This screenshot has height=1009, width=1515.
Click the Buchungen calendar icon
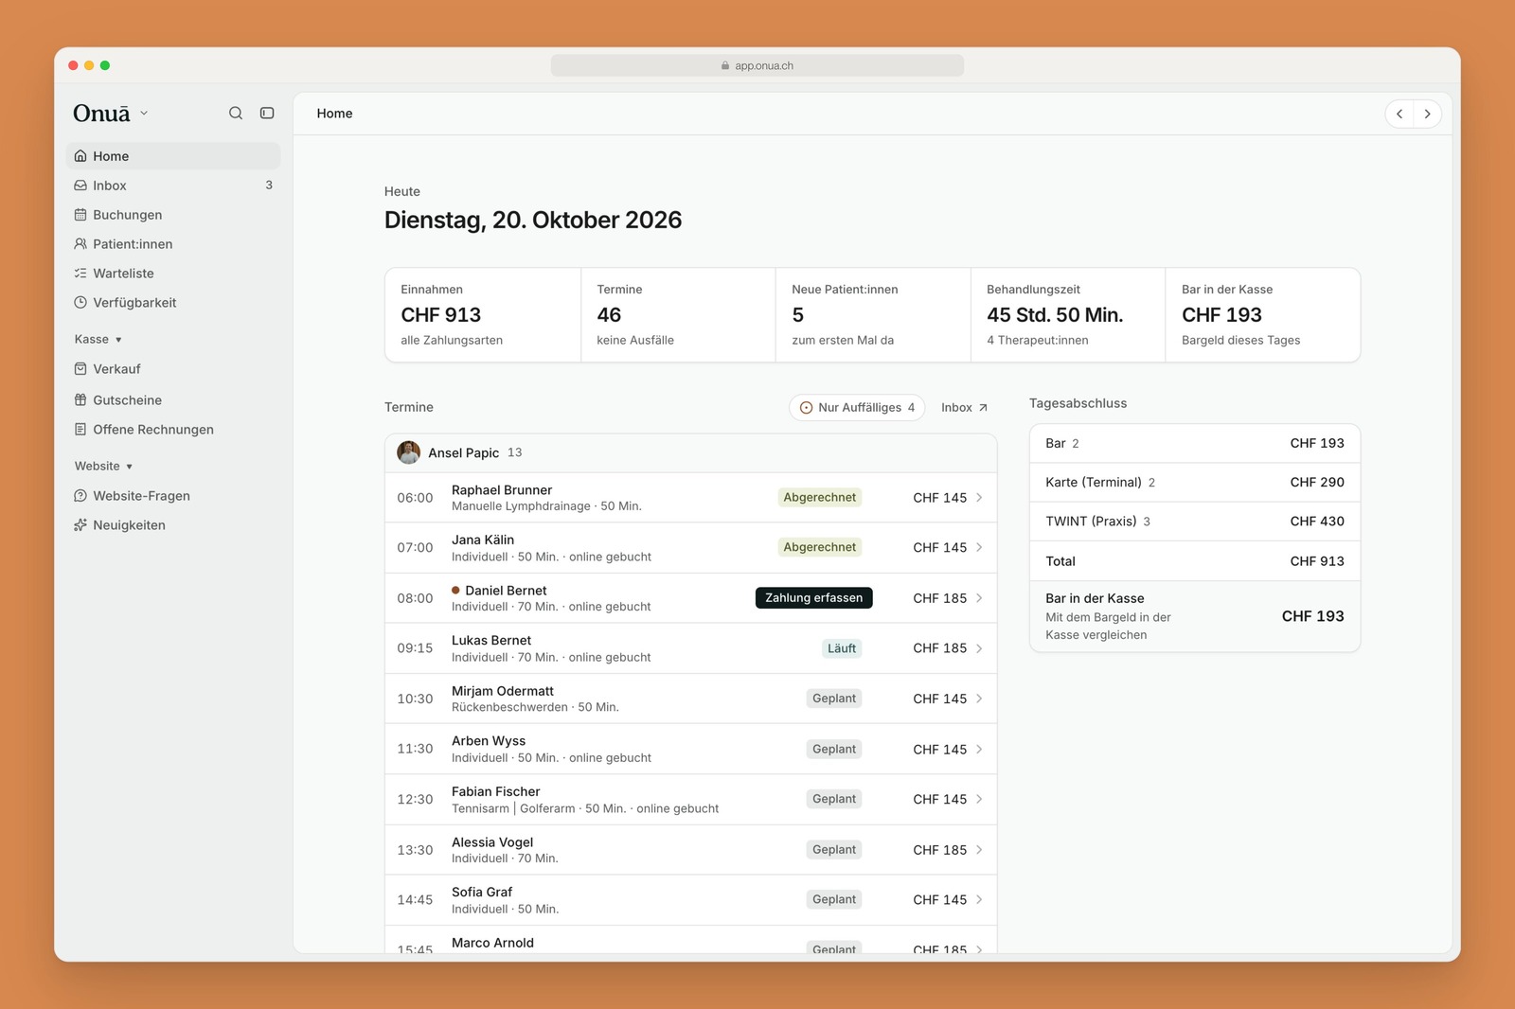click(80, 215)
